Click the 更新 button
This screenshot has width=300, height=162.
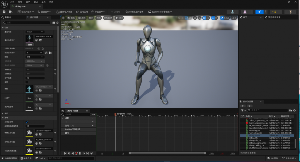tap(30, 45)
